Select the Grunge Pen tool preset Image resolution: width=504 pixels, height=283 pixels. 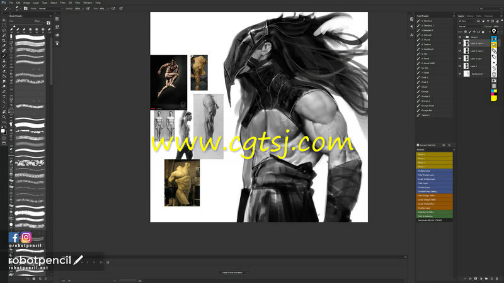[x=434, y=111]
